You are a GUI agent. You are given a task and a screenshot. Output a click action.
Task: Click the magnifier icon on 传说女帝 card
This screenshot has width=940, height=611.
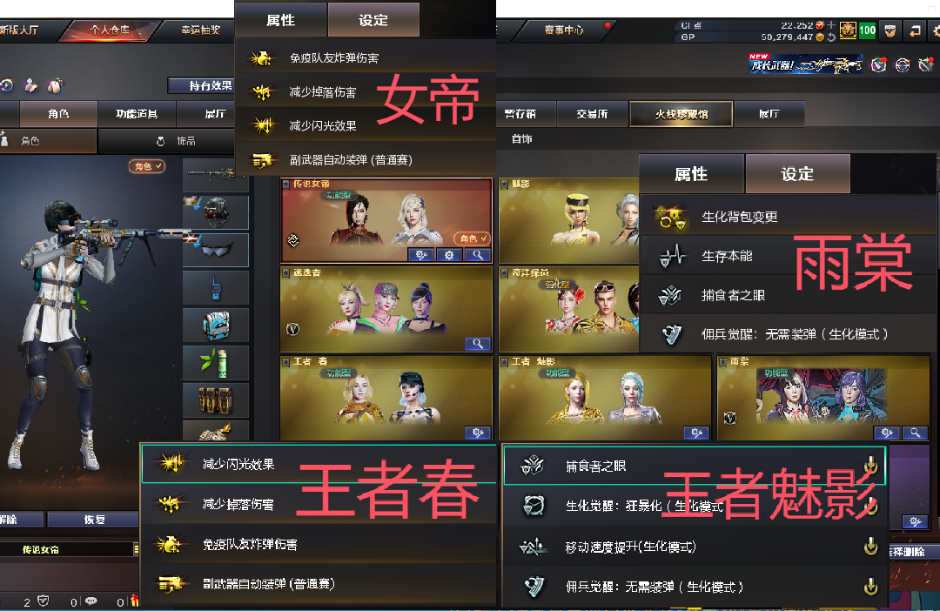(477, 255)
